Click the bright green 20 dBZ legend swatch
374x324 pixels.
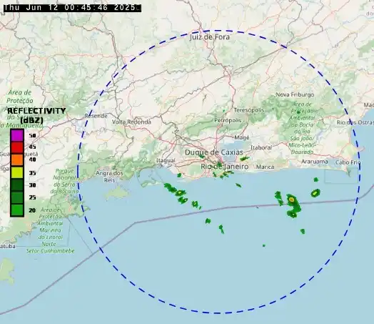point(17,210)
